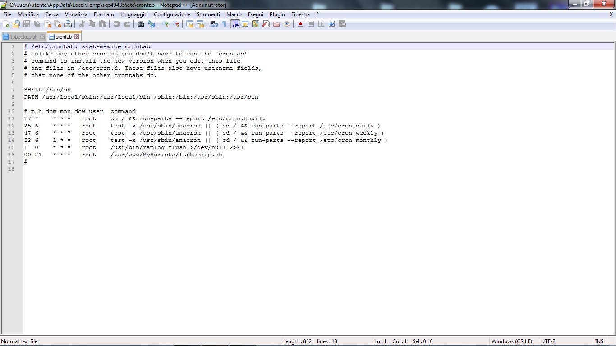Toggle show all characters pilcrow icon
The width and height of the screenshot is (616, 346).
(x=225, y=24)
